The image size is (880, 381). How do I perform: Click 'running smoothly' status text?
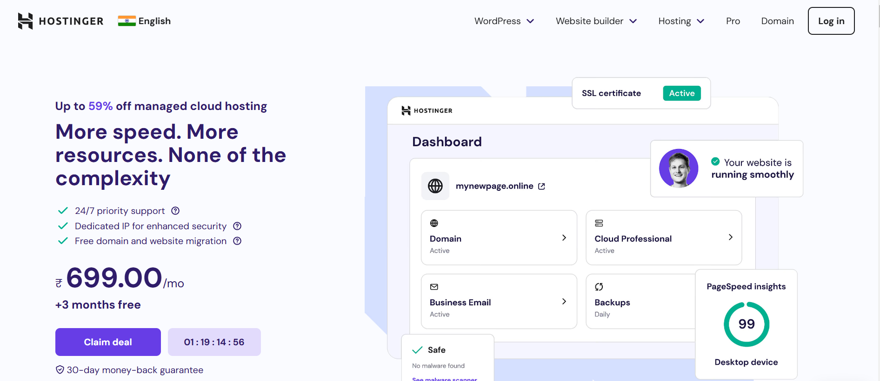[753, 175]
